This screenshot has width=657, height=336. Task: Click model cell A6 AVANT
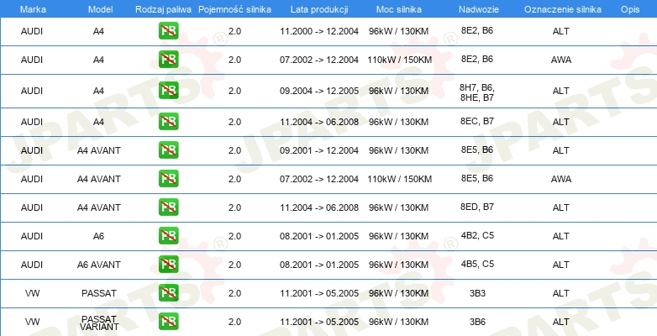coord(99,265)
